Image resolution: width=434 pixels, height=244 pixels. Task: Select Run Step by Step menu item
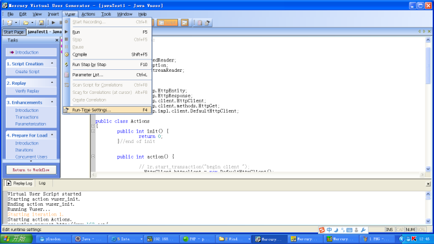tap(108, 65)
